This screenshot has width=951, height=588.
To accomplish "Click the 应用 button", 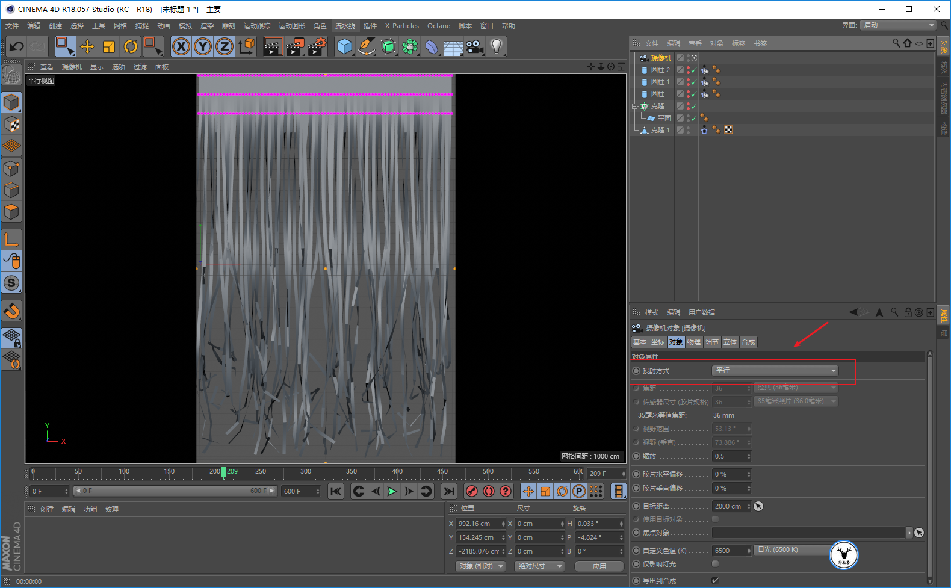I will (599, 566).
